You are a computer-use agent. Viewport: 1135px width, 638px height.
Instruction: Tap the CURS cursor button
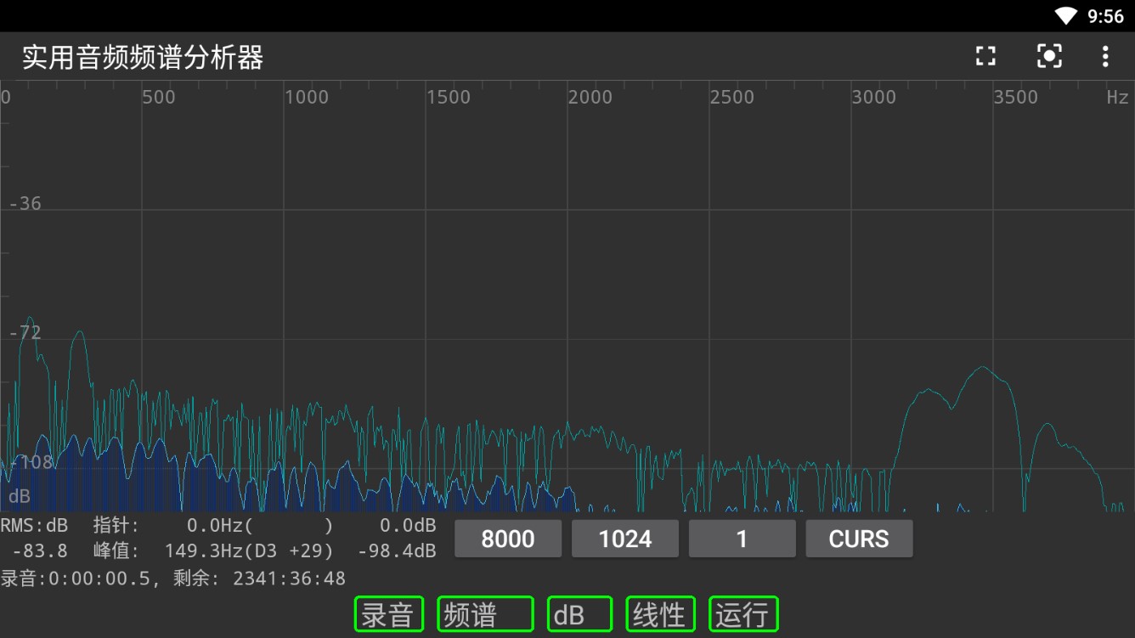coord(859,539)
